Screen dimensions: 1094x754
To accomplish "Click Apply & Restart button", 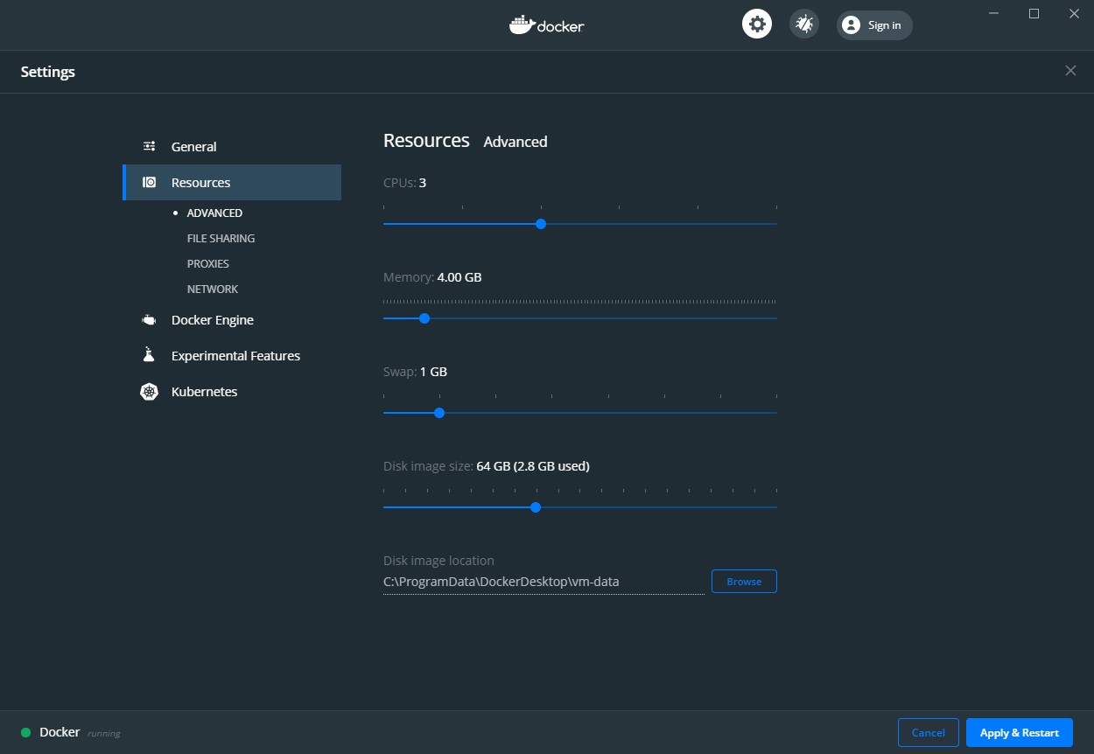I will tap(1019, 733).
